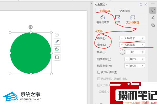Increase the 宽度 value

[143, 45]
